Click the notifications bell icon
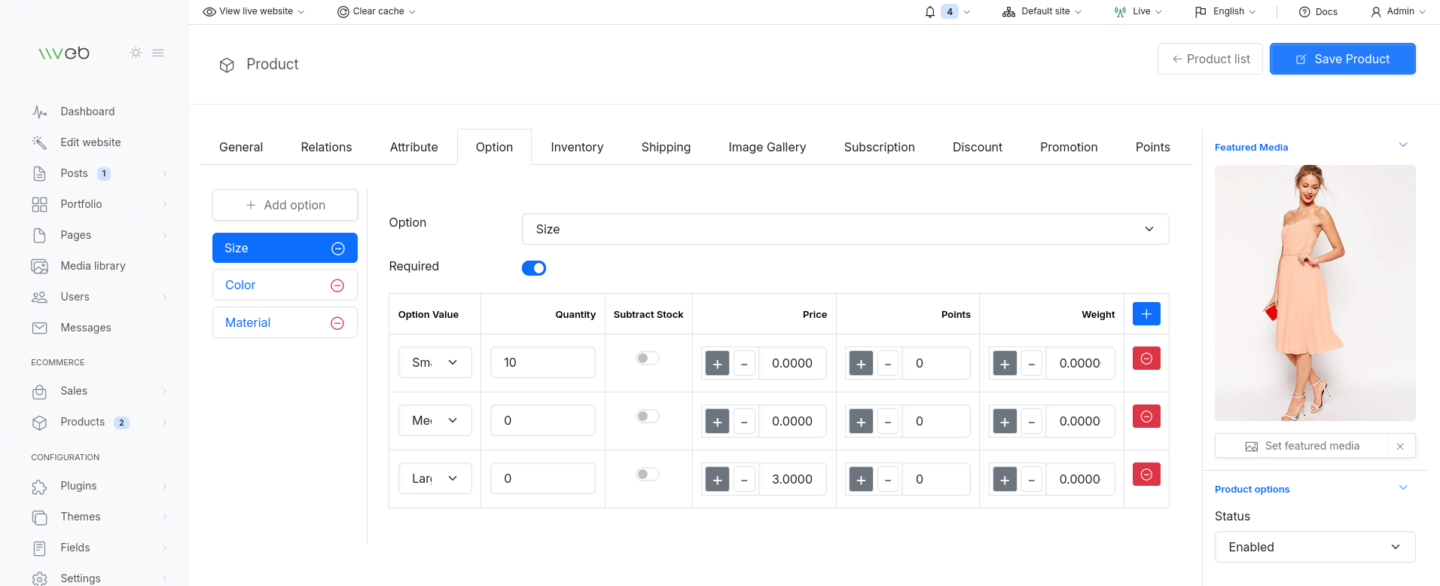The image size is (1440, 586). tap(930, 12)
